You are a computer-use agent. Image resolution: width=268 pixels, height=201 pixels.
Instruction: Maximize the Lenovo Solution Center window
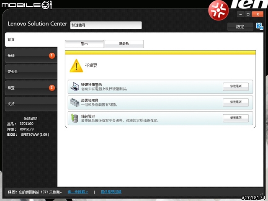point(248,14)
